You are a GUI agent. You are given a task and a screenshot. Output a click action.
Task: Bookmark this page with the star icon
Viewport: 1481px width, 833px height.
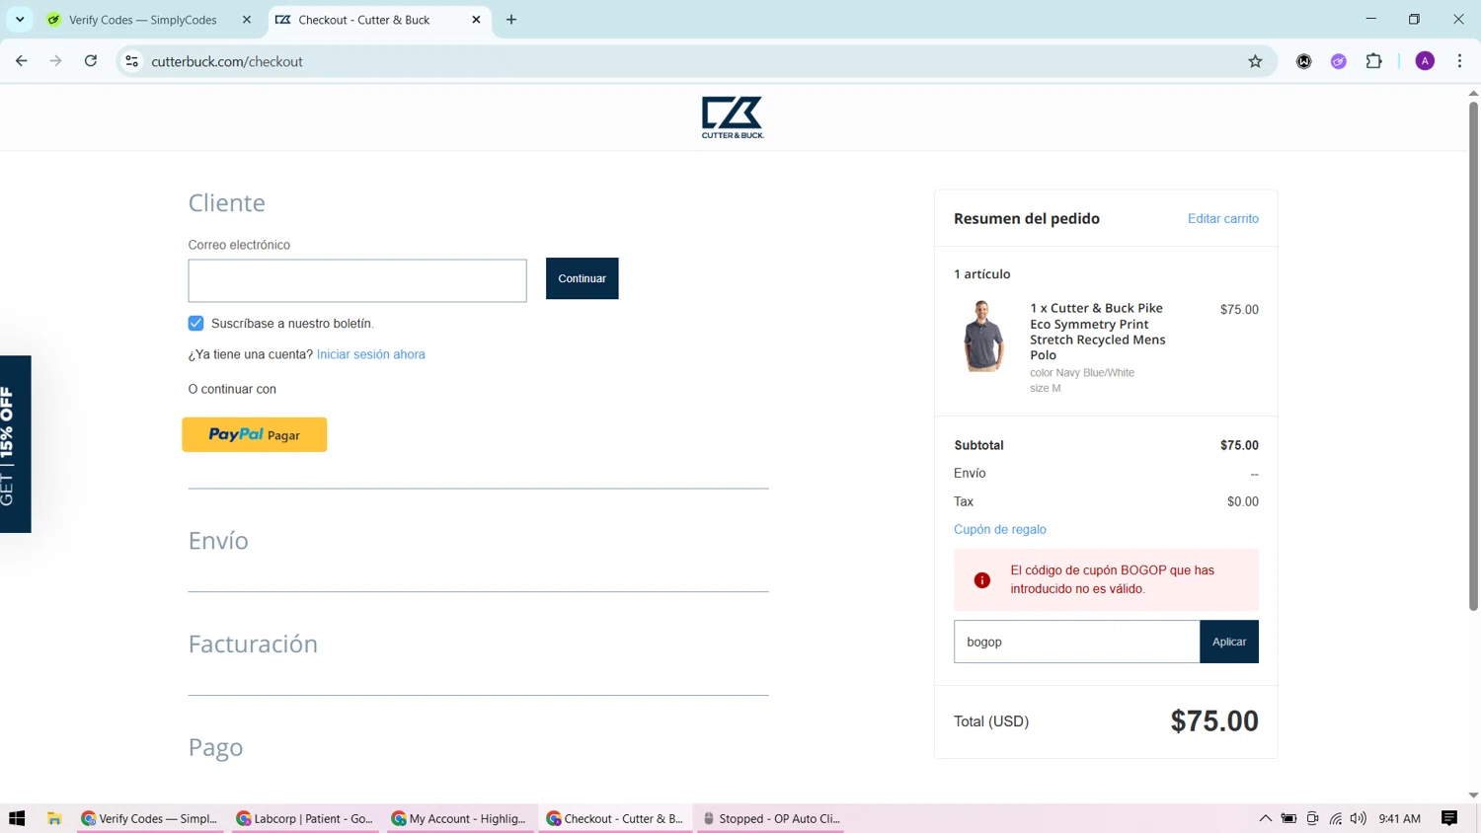tap(1255, 61)
